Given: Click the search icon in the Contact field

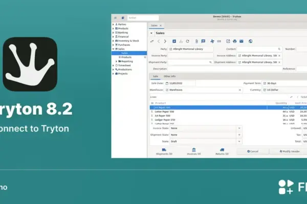Looking at the screenshot, I should coord(279,49).
